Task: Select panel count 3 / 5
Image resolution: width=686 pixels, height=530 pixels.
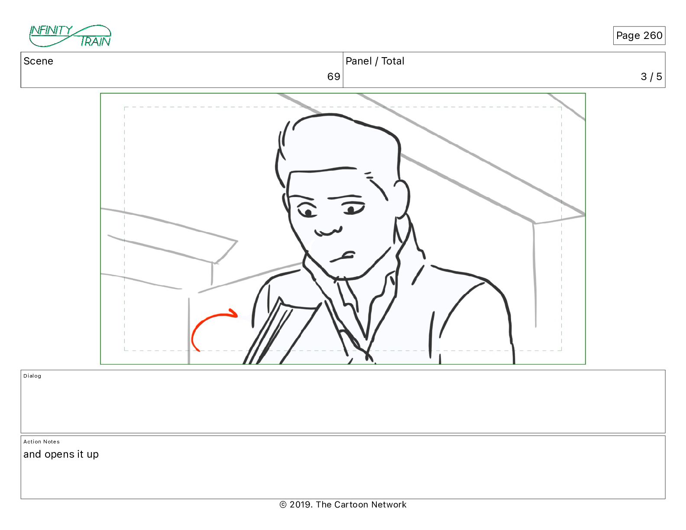Action: [651, 77]
